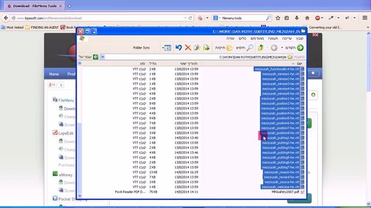The image size is (371, 208).
Task: Click the Home link on the webpage navbar
Action: (54, 74)
